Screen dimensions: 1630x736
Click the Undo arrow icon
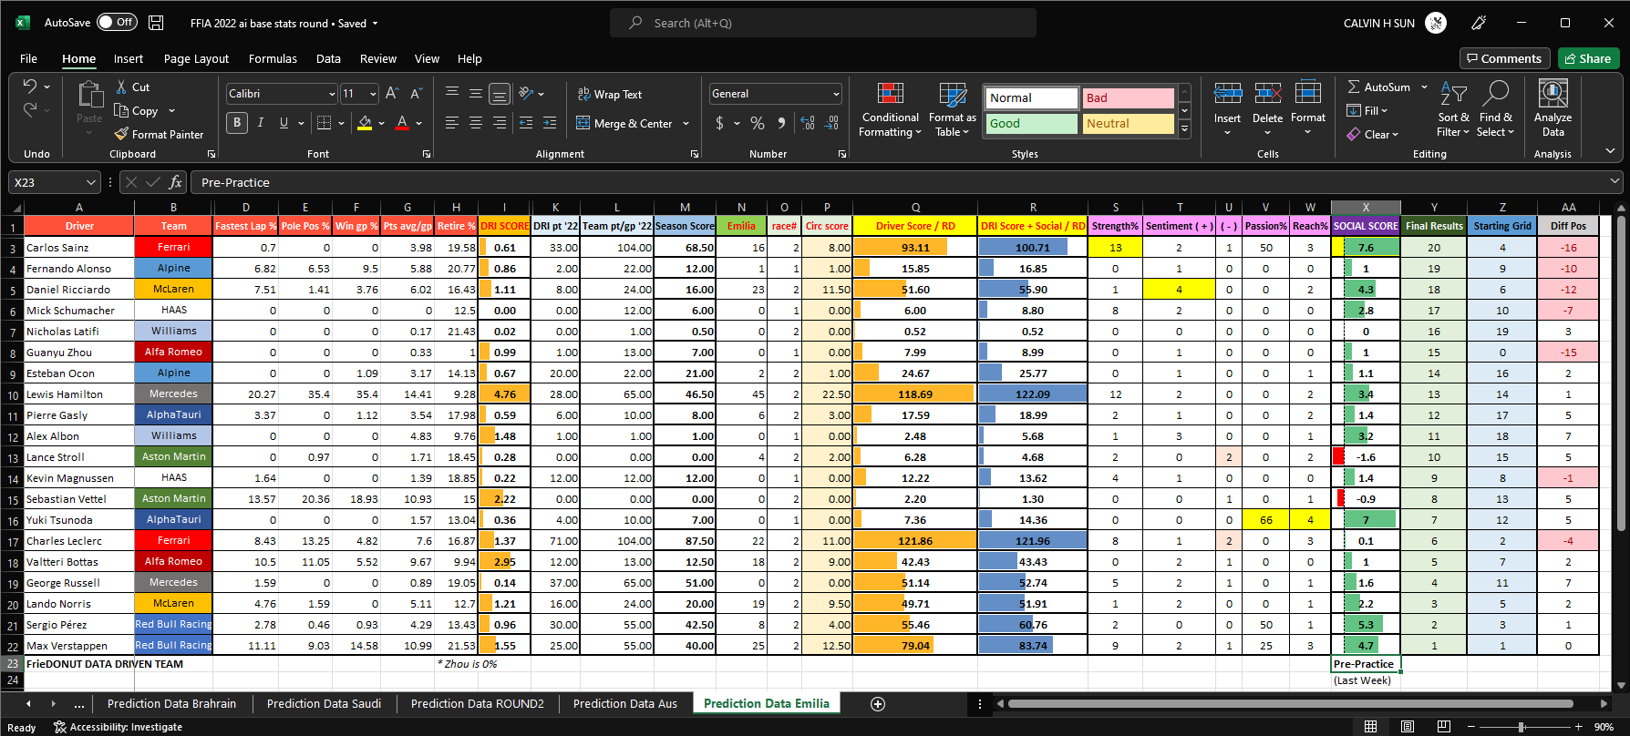30,86
